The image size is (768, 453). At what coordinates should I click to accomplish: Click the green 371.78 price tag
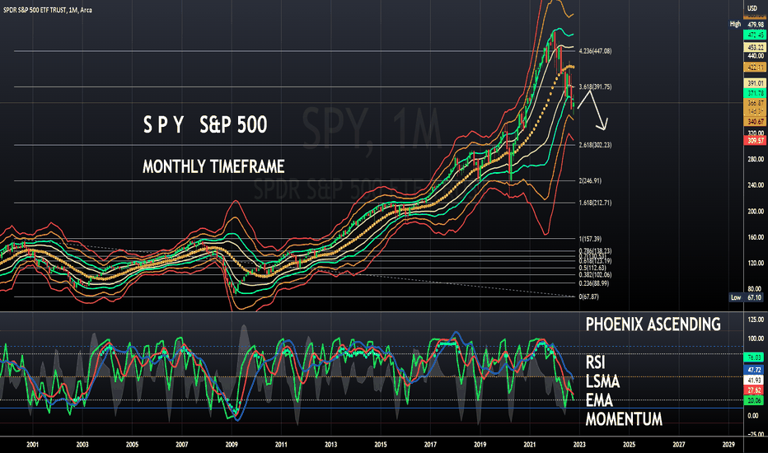coord(754,93)
